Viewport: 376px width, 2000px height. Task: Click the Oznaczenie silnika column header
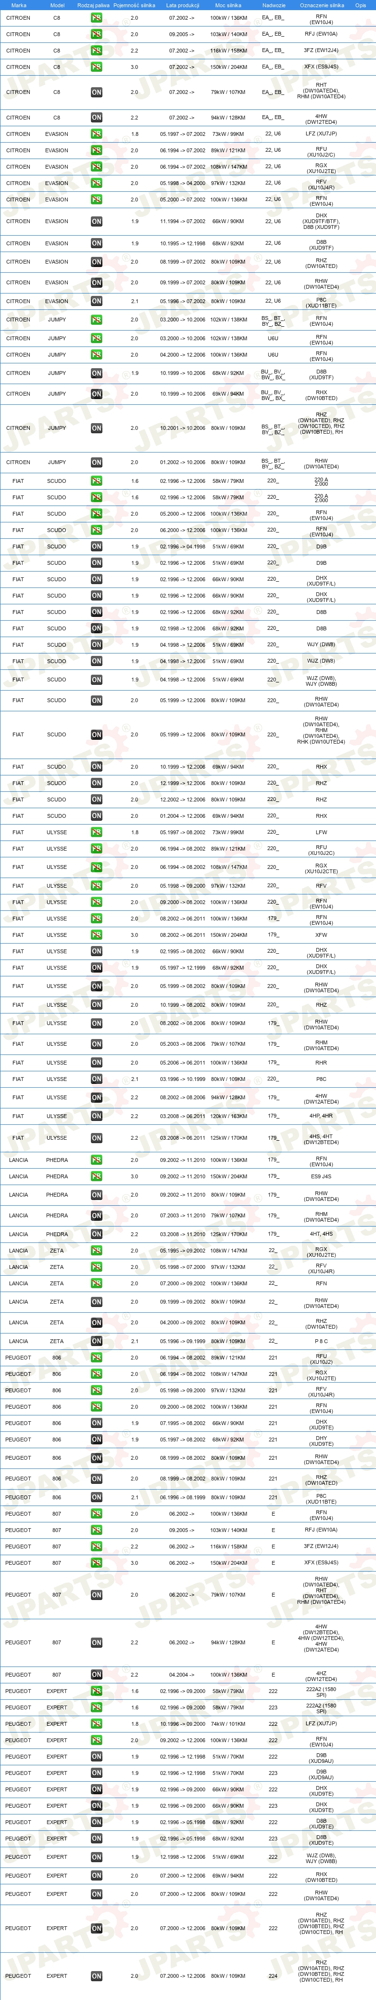(x=322, y=5)
